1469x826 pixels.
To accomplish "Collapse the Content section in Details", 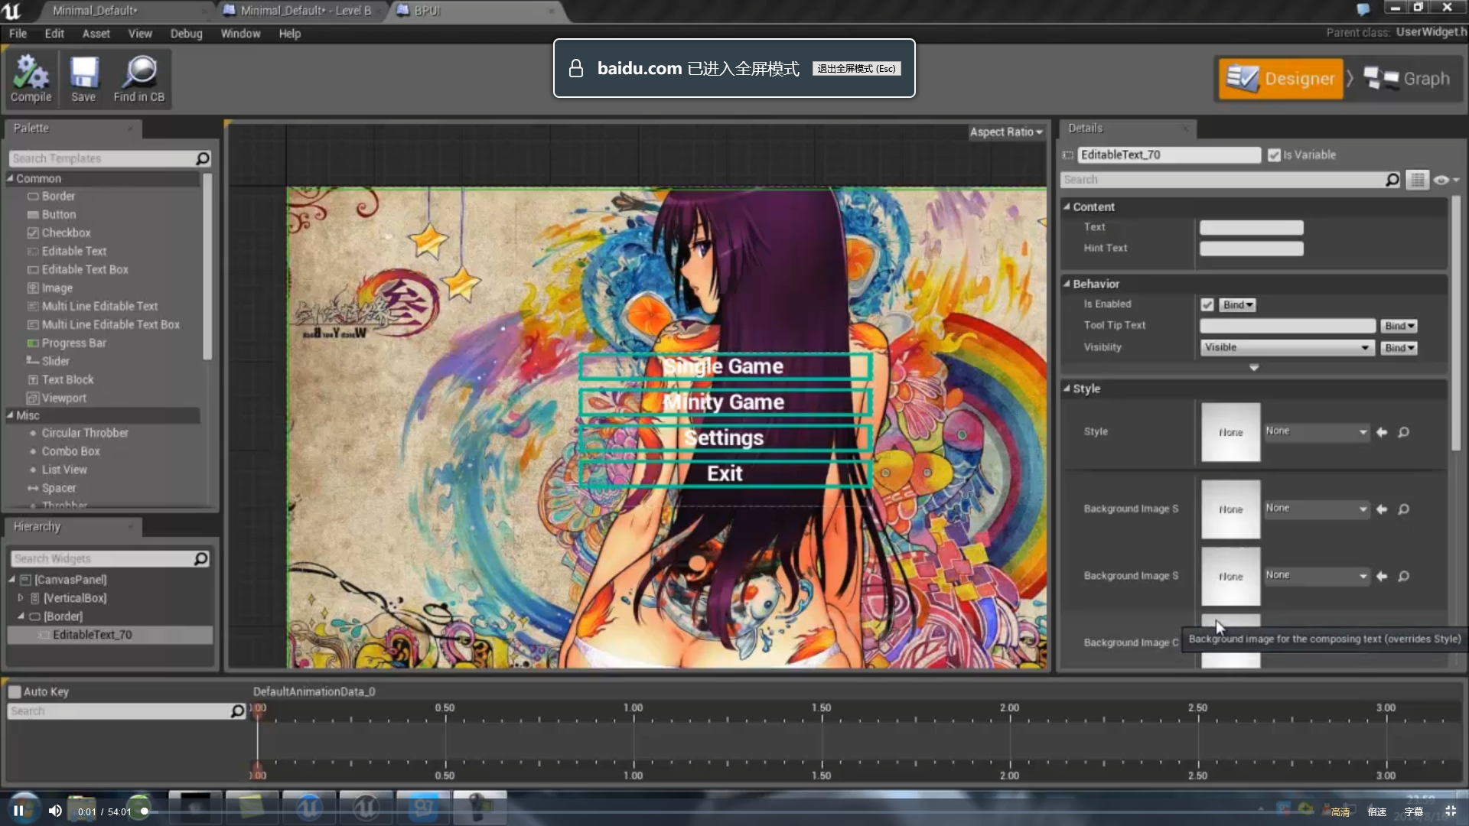I will click(x=1067, y=207).
